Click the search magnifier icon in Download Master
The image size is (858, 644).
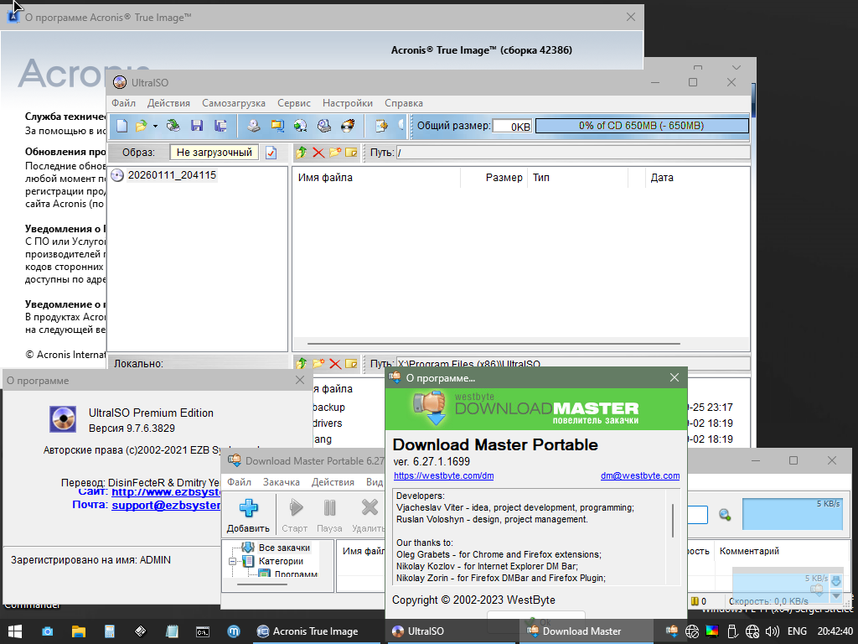click(725, 515)
